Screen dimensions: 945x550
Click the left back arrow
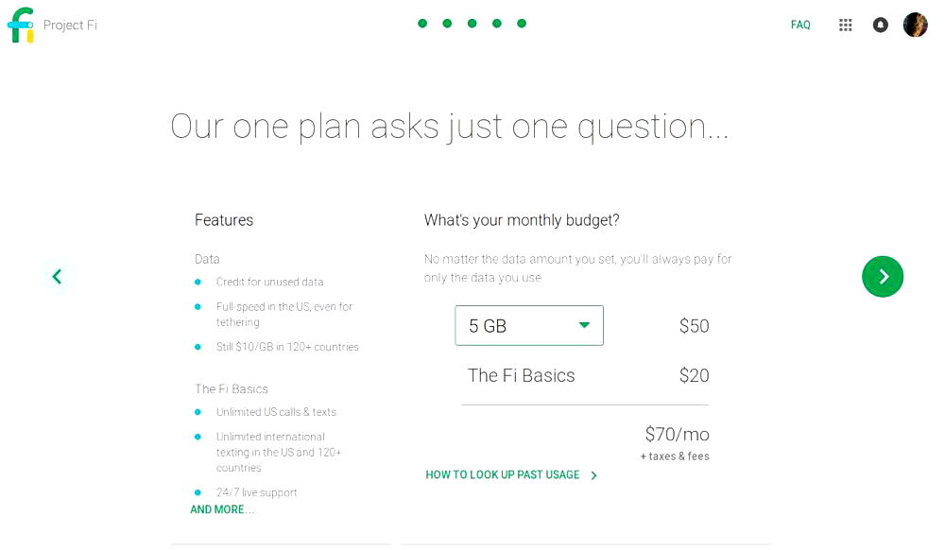(57, 276)
